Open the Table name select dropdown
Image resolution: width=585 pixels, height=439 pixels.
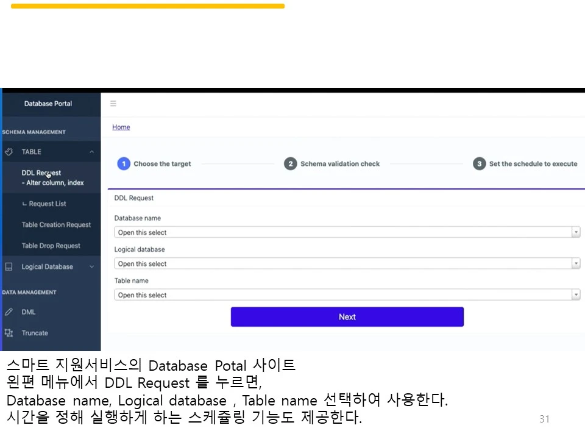(347, 295)
